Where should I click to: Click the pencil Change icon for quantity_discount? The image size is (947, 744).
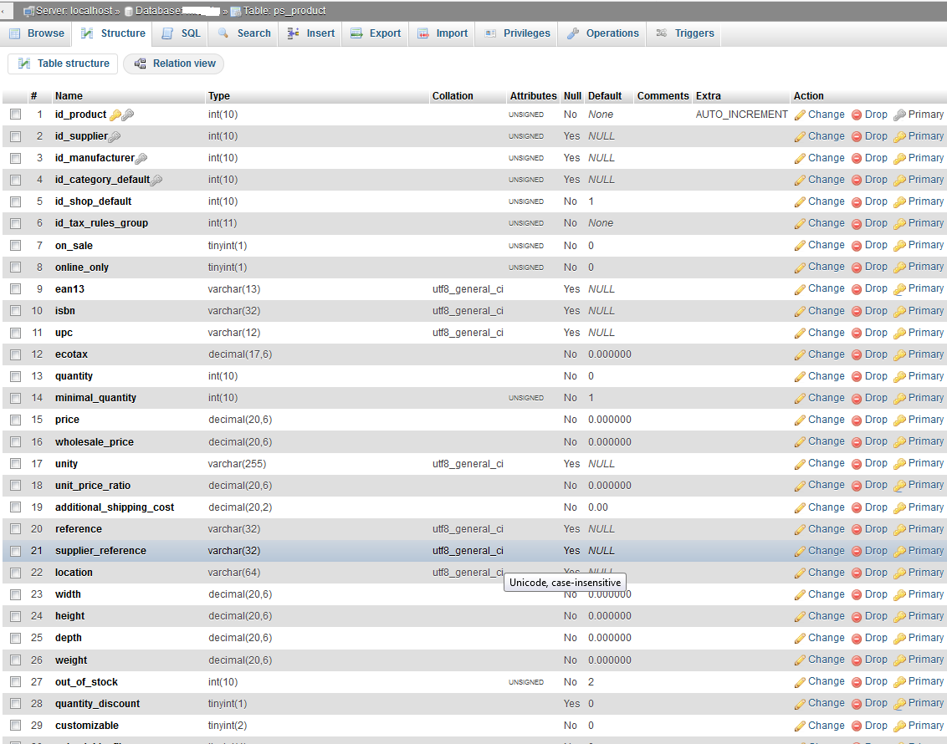(800, 704)
